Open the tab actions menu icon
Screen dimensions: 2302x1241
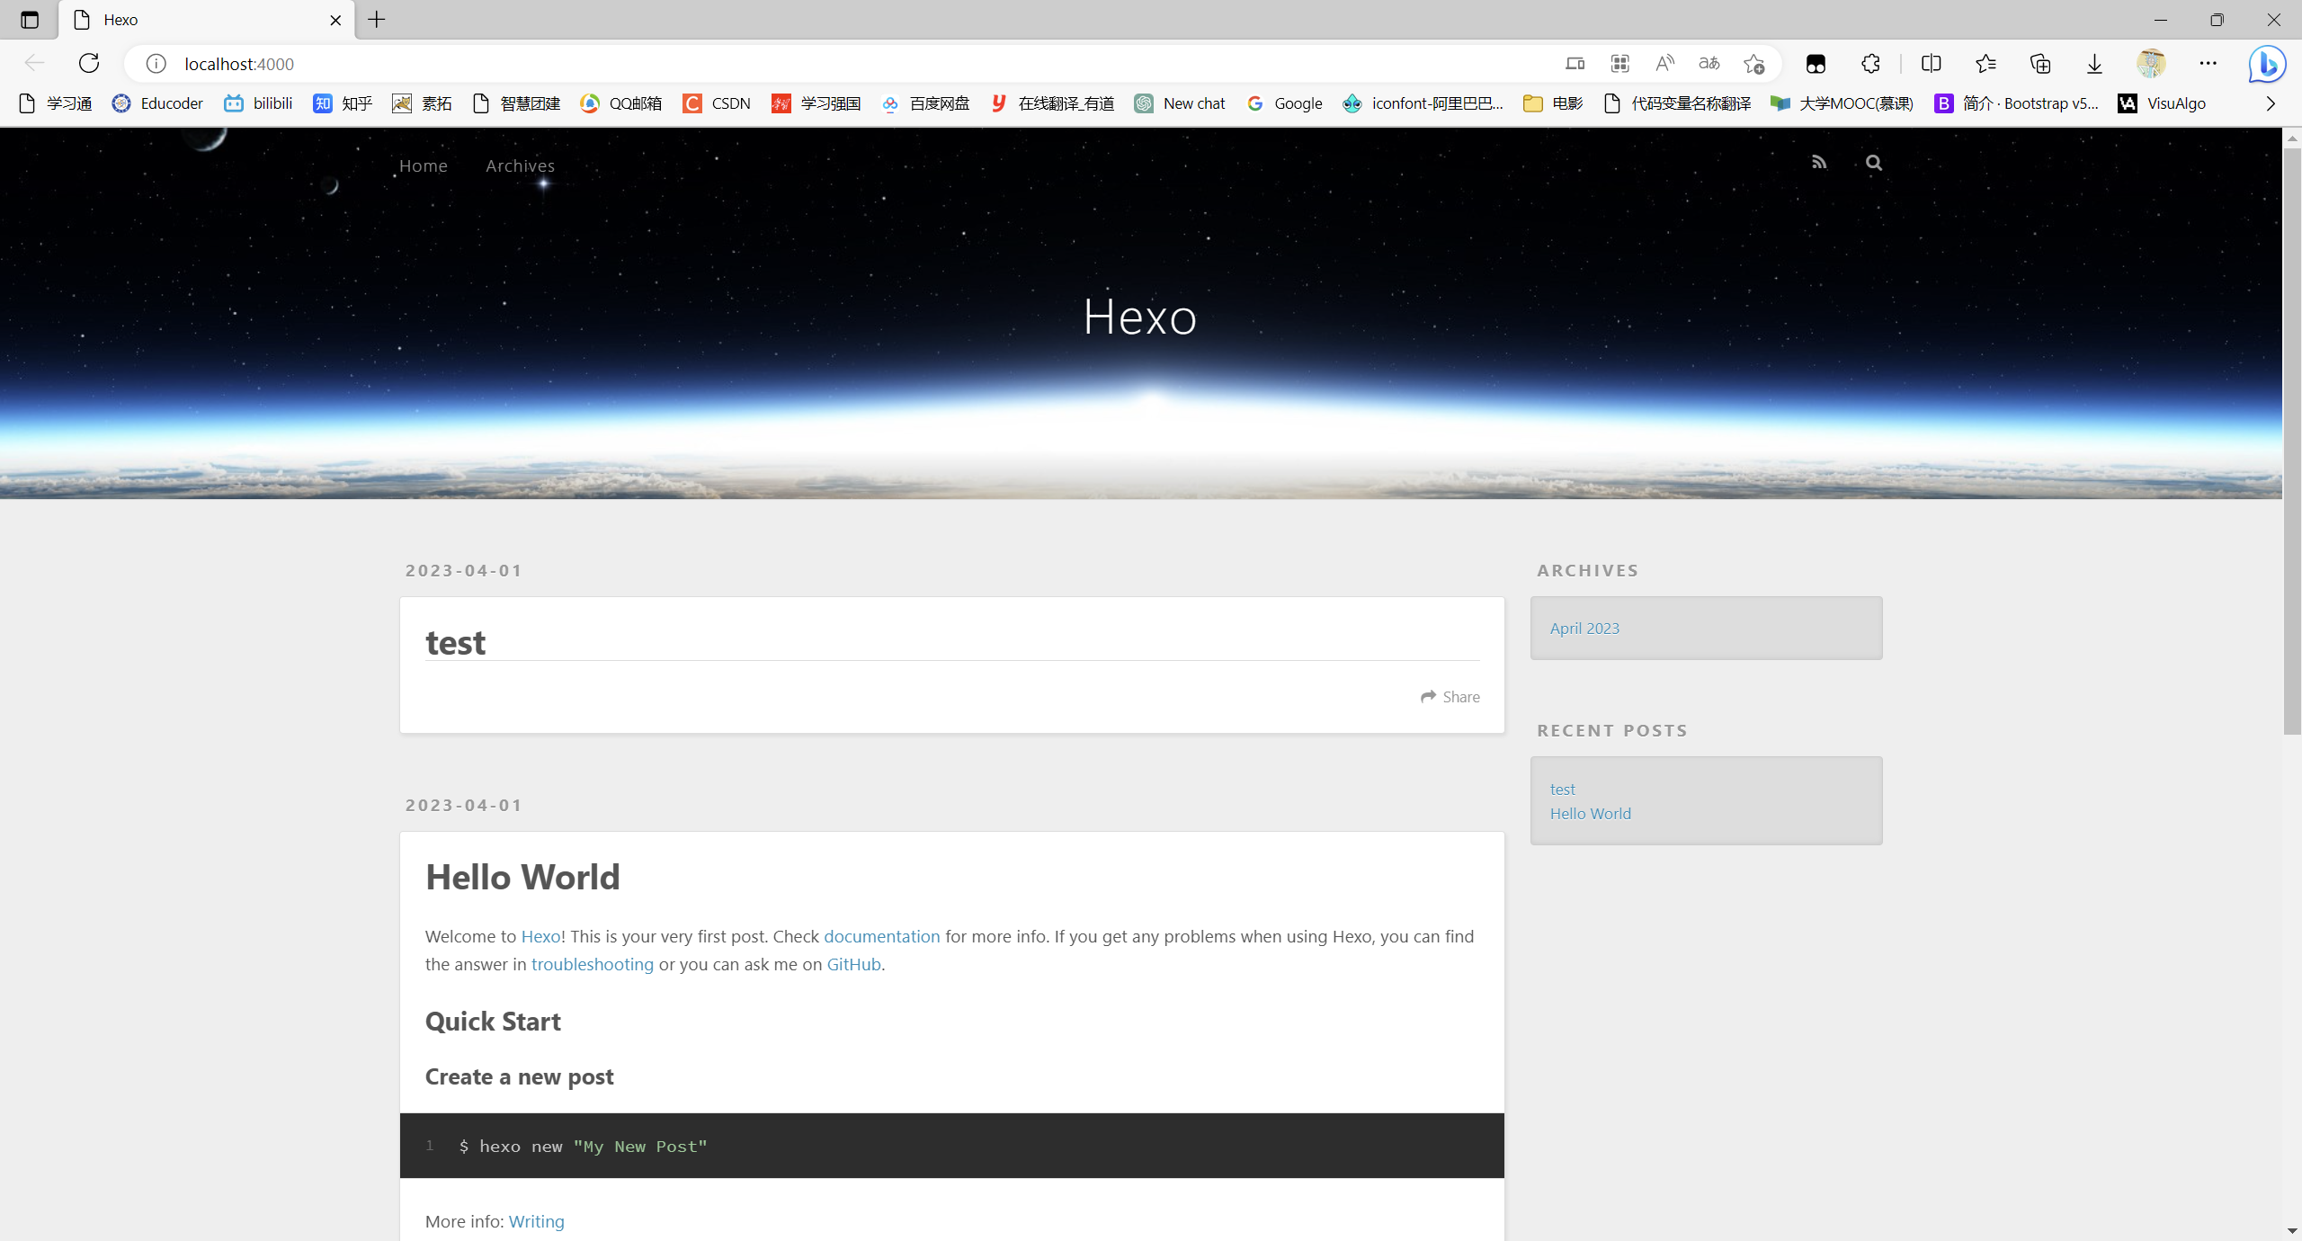(x=30, y=20)
